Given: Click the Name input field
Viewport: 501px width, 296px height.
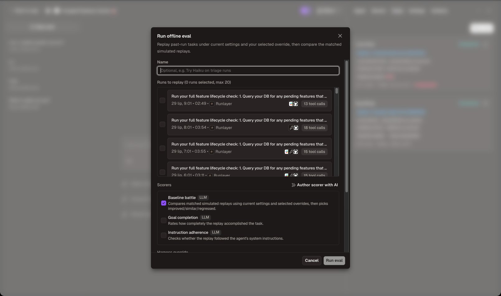Looking at the screenshot, I should point(248,71).
